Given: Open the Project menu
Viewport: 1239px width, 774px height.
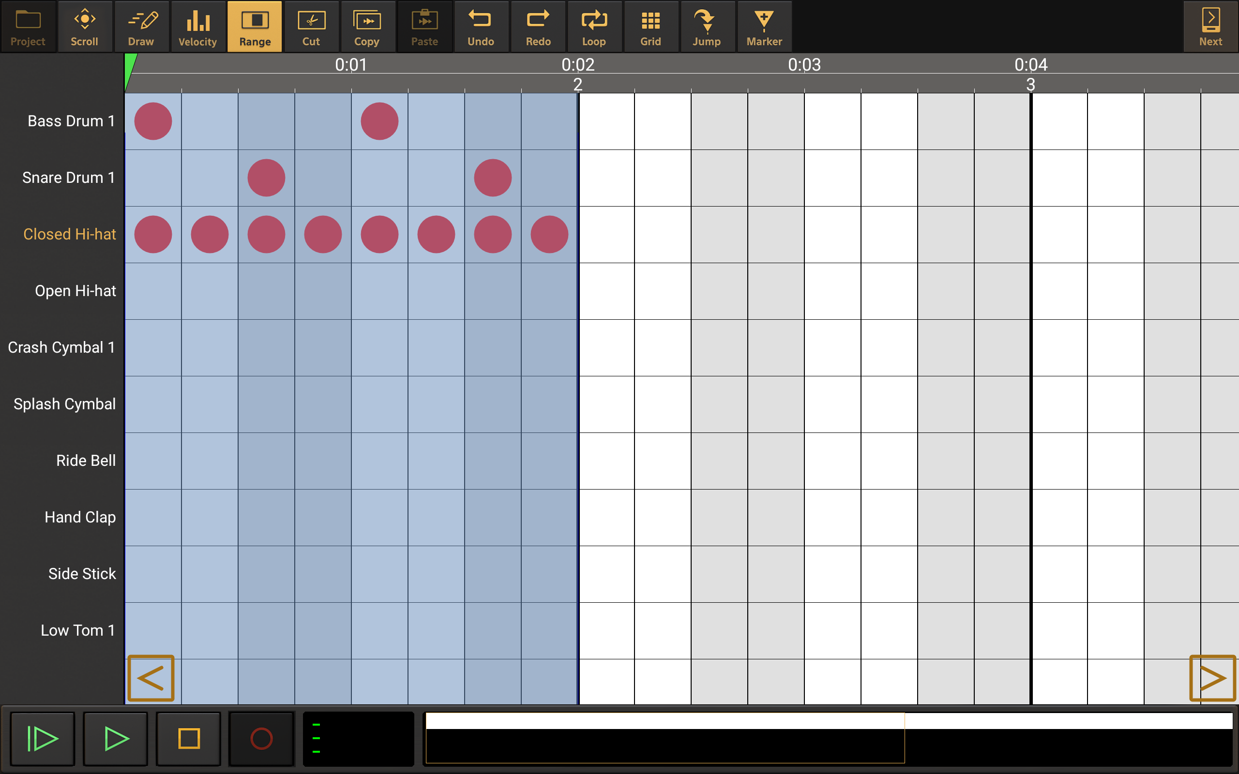Looking at the screenshot, I should click(x=28, y=26).
